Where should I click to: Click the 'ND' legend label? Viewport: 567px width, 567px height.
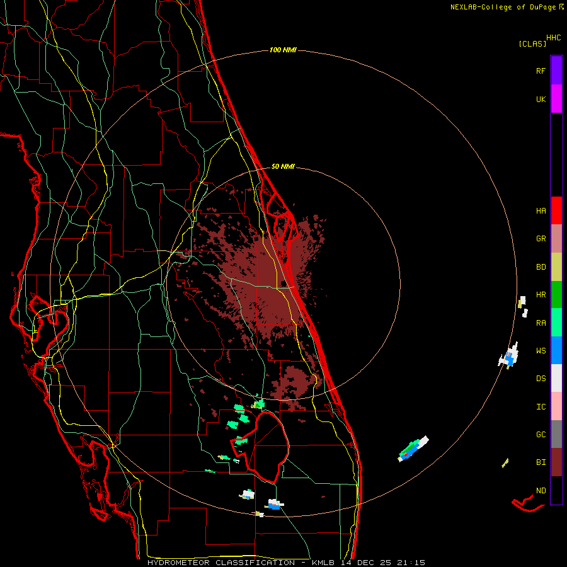pyautogui.click(x=541, y=490)
